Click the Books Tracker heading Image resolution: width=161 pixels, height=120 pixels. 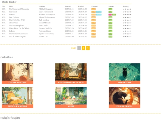[9, 2]
